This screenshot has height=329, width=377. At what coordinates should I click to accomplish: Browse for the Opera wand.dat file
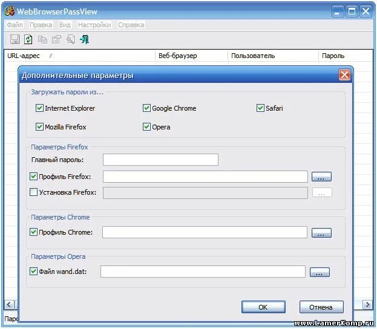320,272
